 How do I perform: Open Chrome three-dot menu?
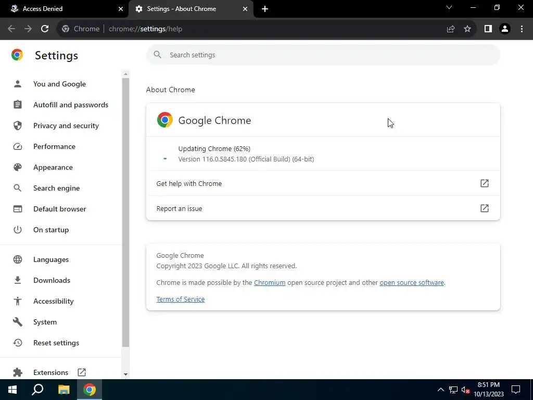[x=522, y=29]
